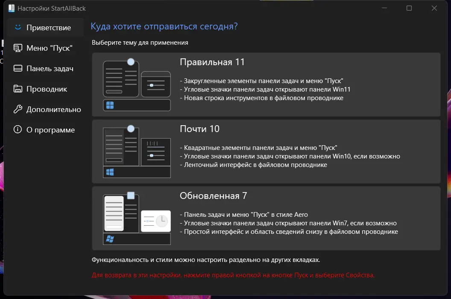Click the smiley icon beside Приветствие
Viewport: 451px width, 299px height.
(18, 27)
